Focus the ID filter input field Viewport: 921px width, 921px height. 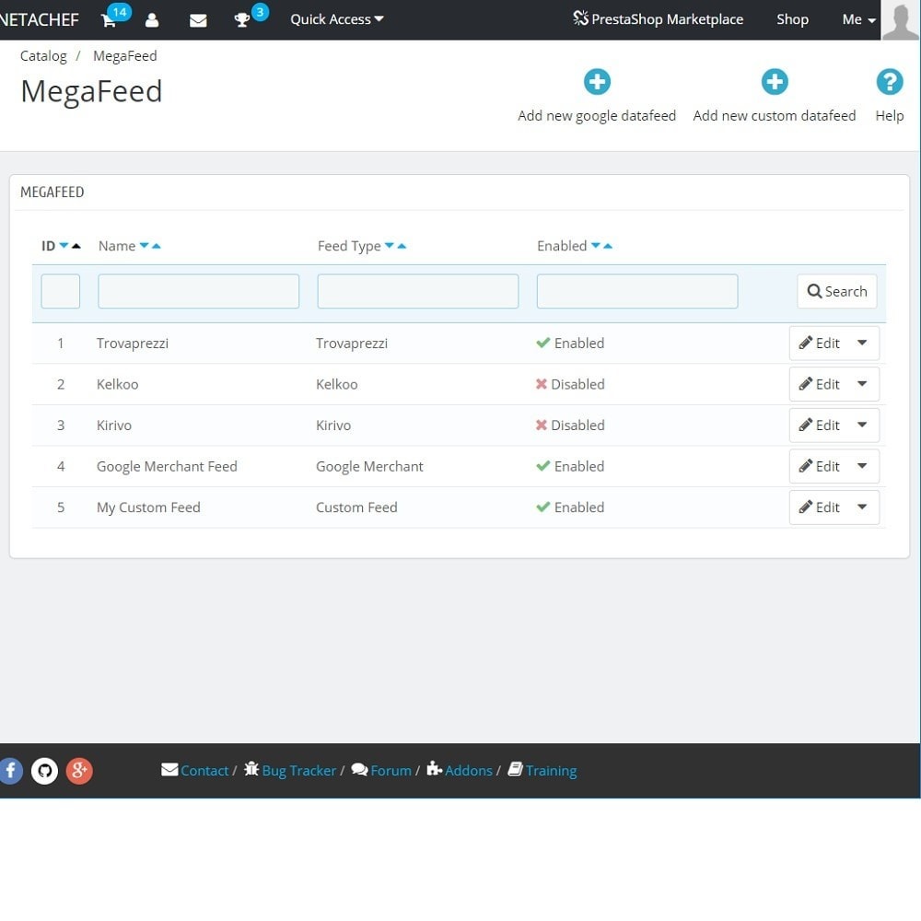[61, 291]
